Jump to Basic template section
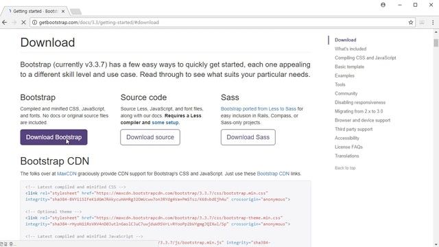This screenshot has width=439, height=247. pyautogui.click(x=349, y=67)
